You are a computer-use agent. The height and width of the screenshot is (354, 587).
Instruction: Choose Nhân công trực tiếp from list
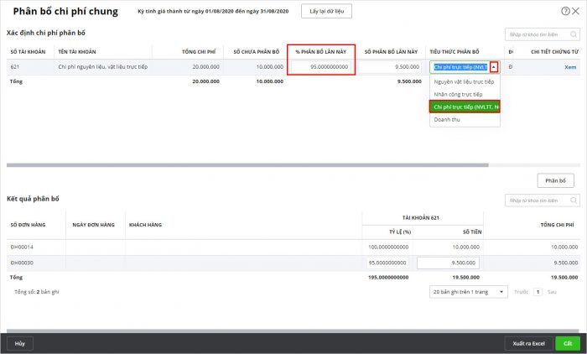pyautogui.click(x=458, y=95)
